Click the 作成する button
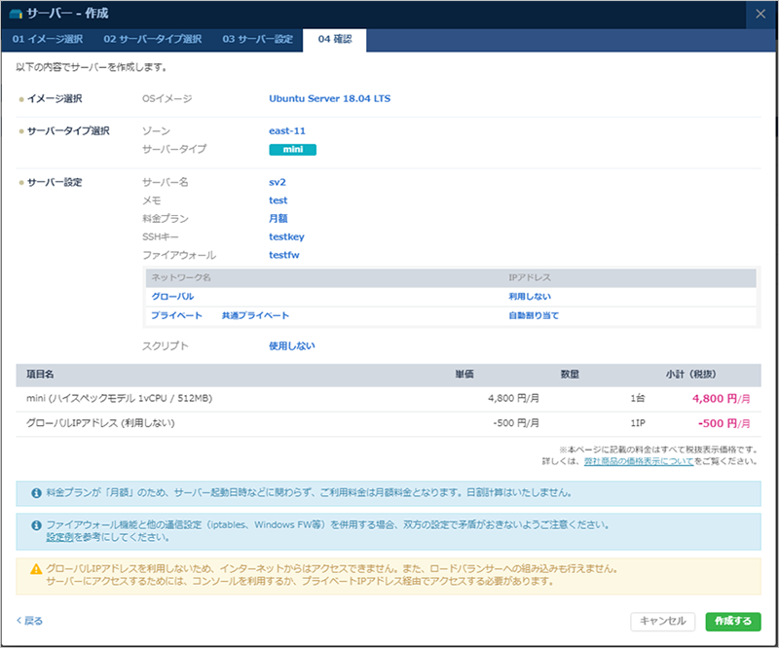 tap(732, 621)
